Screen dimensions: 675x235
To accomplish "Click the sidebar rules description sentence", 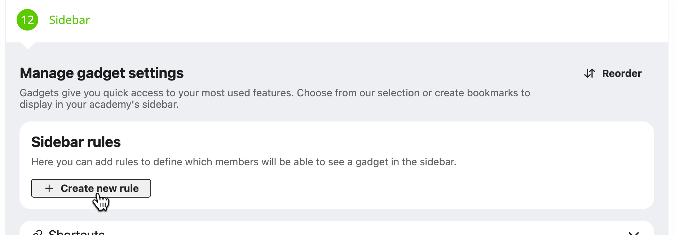I will click(x=244, y=162).
